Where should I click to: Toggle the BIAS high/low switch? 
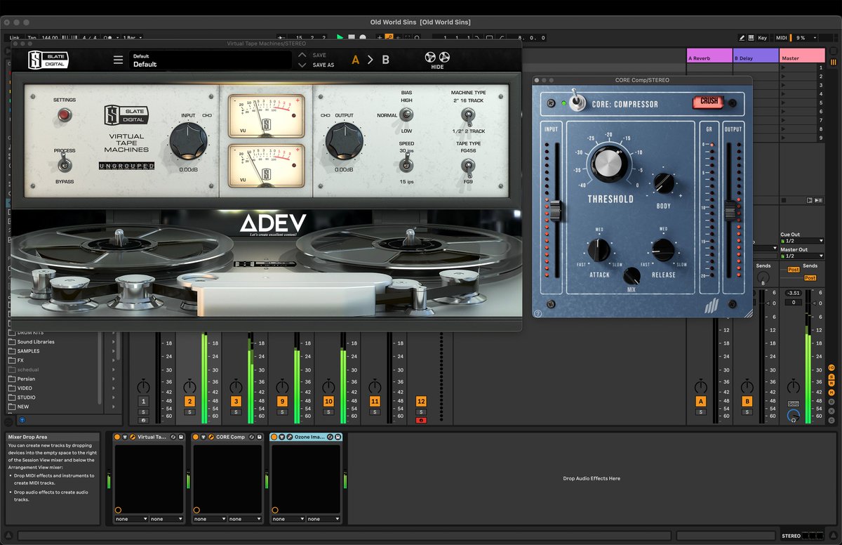tap(406, 115)
